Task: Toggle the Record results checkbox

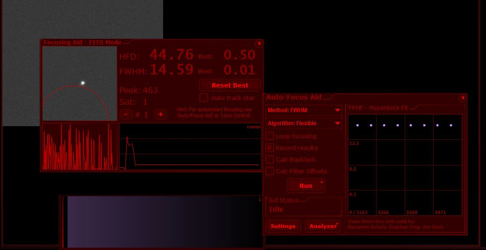Action: click(x=270, y=148)
